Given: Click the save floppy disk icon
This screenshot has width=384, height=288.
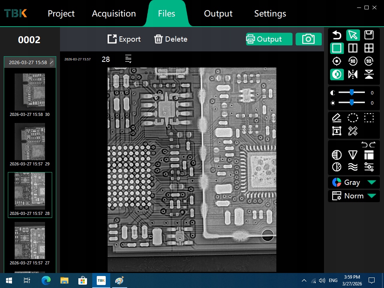Looking at the screenshot, I should [369, 35].
